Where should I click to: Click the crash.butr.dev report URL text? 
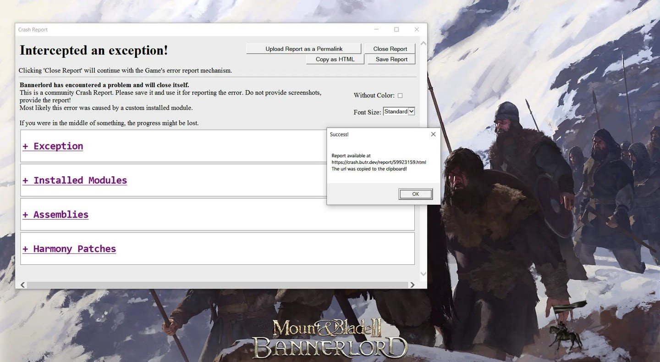click(x=379, y=162)
